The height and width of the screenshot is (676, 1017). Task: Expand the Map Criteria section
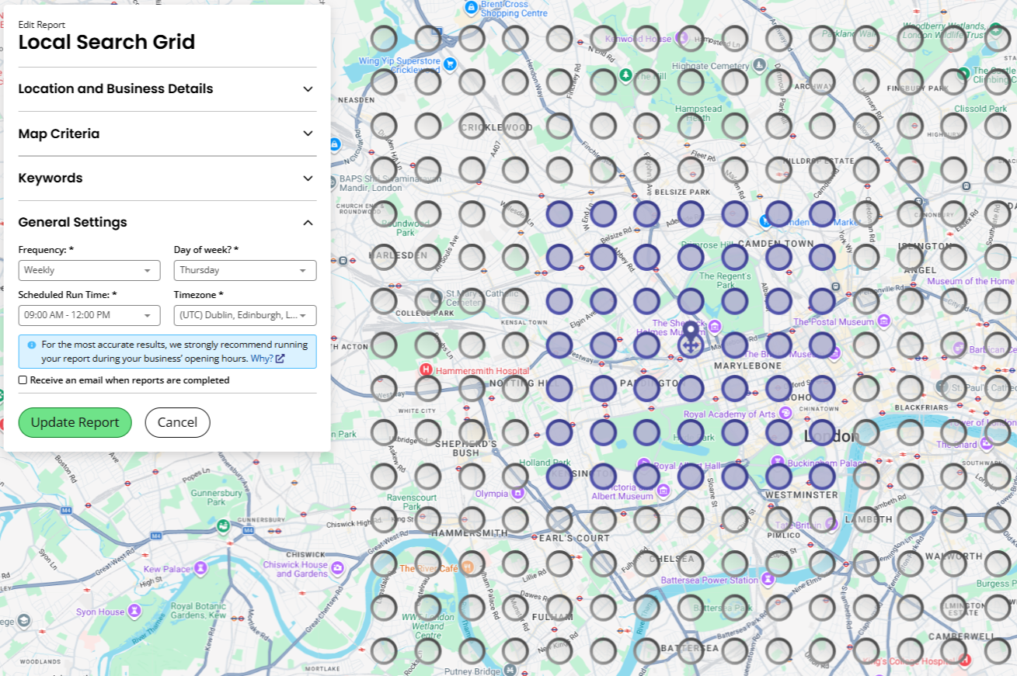point(167,133)
